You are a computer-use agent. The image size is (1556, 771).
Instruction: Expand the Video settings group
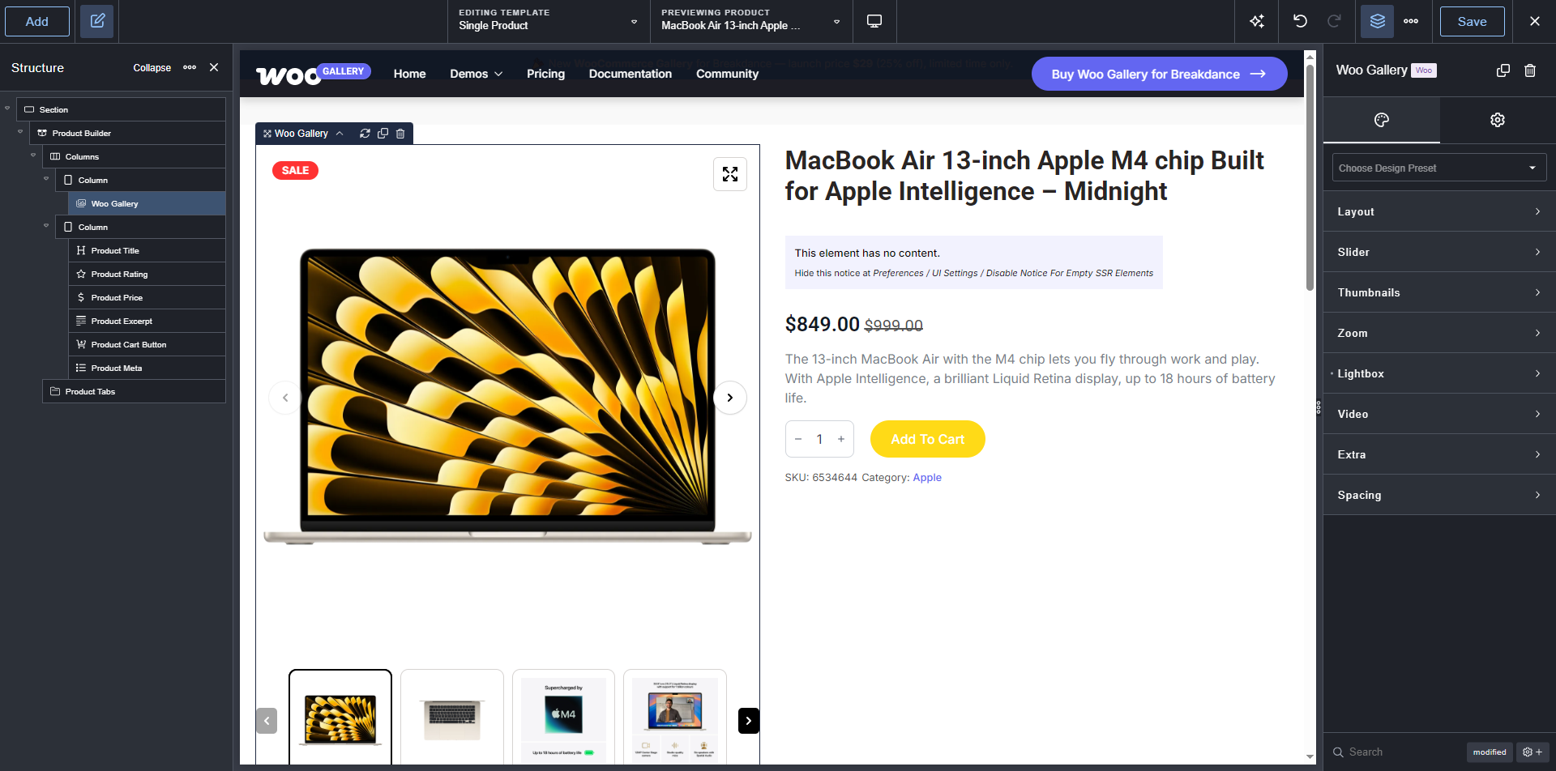click(1439, 414)
